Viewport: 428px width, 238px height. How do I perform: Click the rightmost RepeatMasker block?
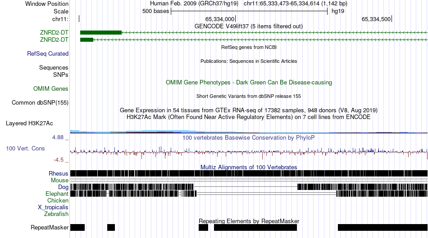[x=382, y=227]
